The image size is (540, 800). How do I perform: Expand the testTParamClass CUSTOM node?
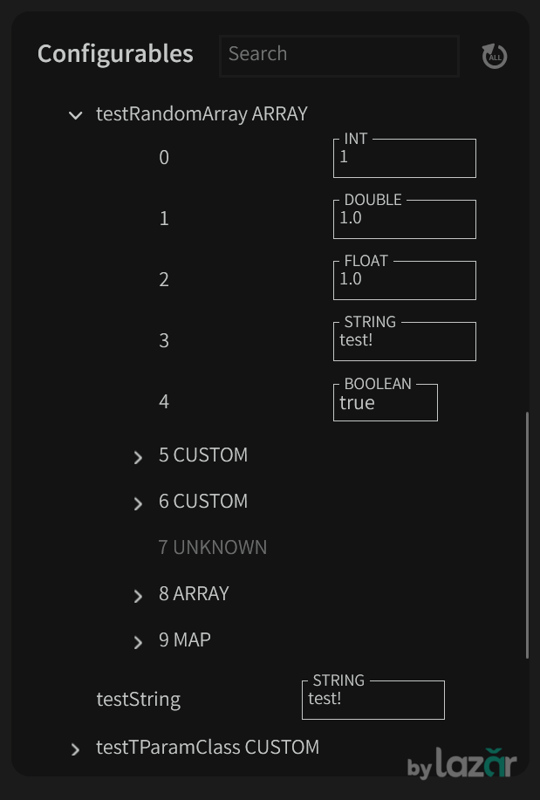76,749
